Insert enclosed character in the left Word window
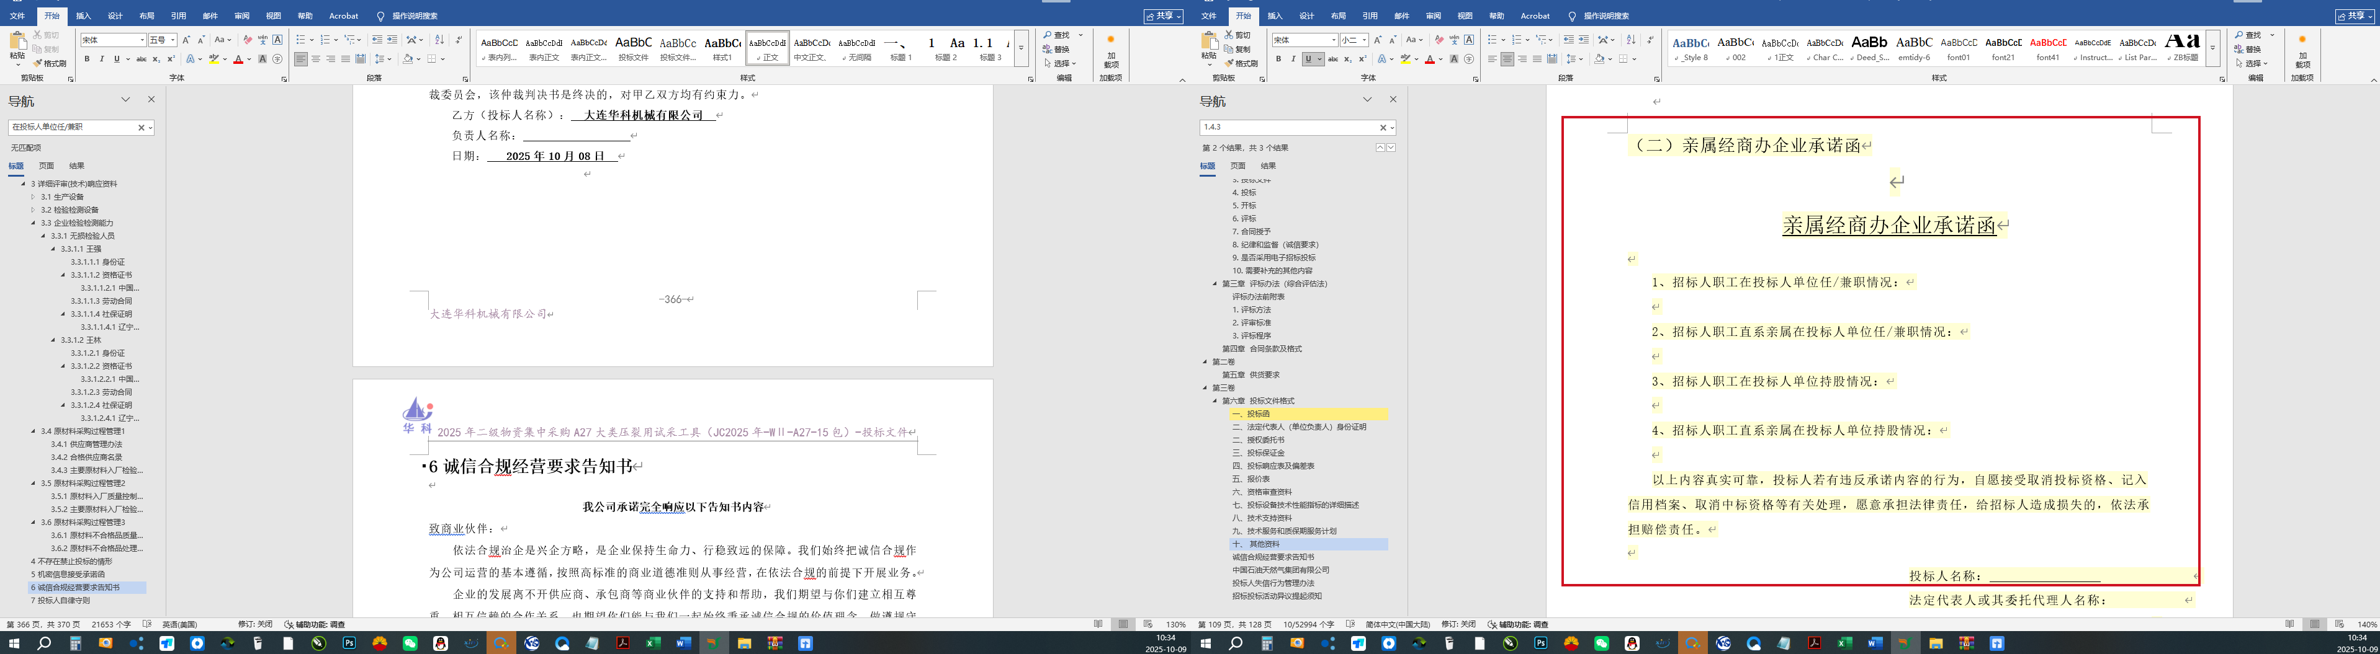The width and height of the screenshot is (2380, 654). tap(277, 59)
